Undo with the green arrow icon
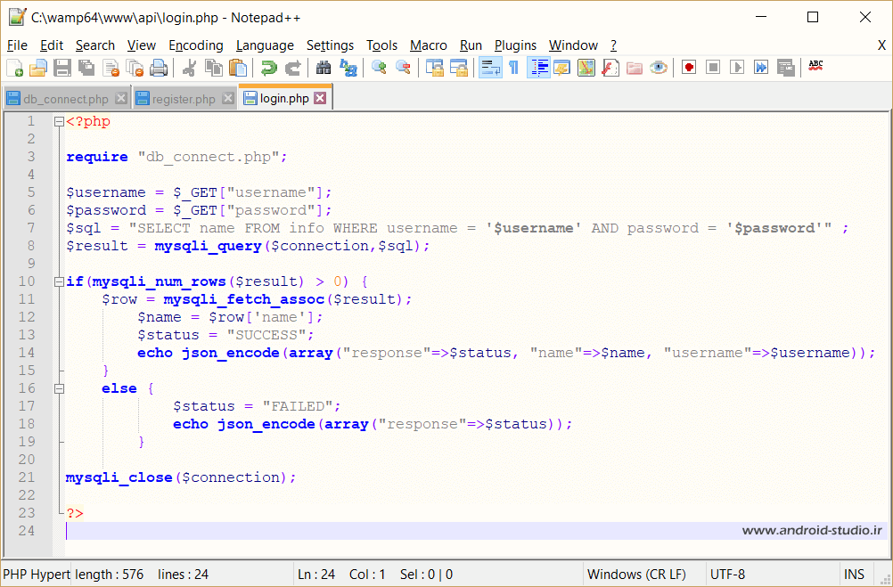 (268, 68)
